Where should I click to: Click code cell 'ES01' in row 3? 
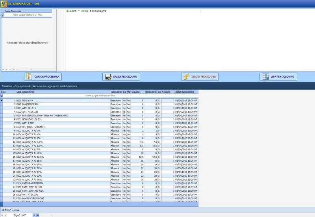click(19, 108)
